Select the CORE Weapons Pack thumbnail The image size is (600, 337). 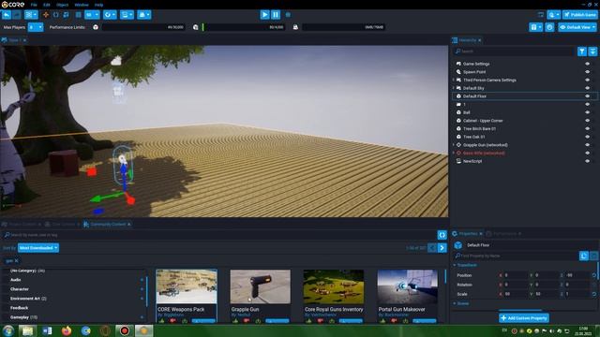(x=187, y=286)
